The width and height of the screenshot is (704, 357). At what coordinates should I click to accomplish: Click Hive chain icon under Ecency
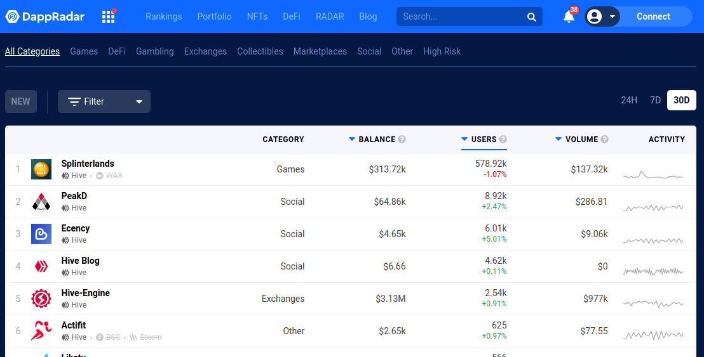tap(65, 240)
